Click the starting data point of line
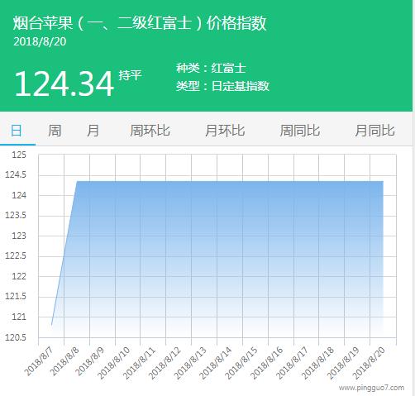Image resolution: width=415 pixels, height=396 pixels. [x=51, y=325]
